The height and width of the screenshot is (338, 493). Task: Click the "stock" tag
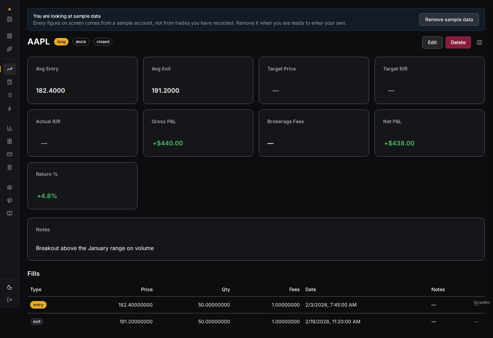pos(81,42)
